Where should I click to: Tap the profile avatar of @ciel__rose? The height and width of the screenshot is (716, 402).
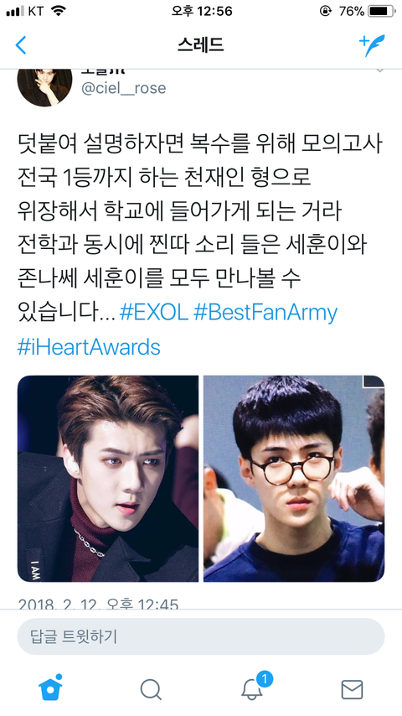click(44, 86)
